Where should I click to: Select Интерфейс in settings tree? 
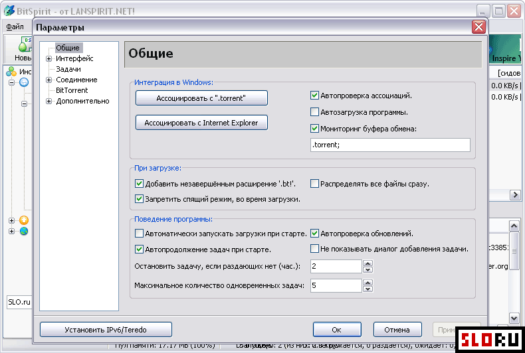(74, 58)
